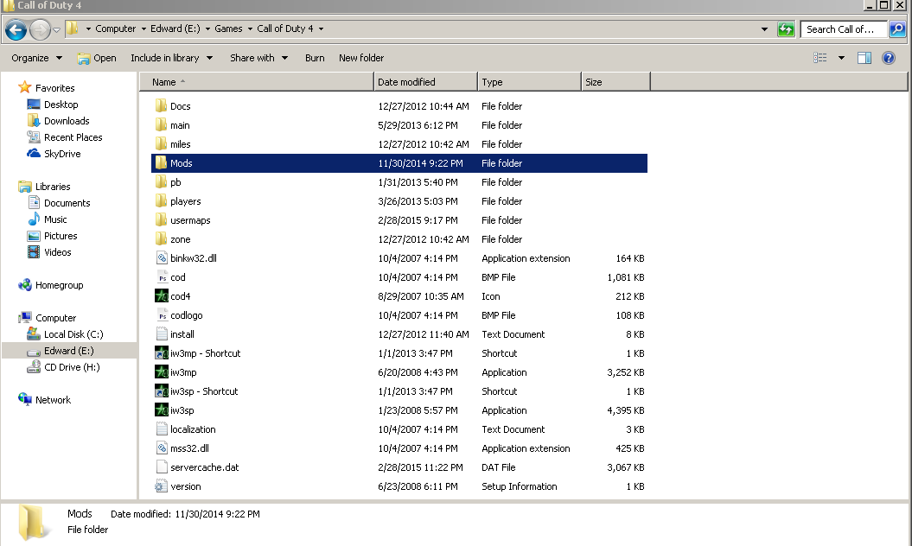912x546 pixels.
Task: Click the New folder button
Action: 361,58
